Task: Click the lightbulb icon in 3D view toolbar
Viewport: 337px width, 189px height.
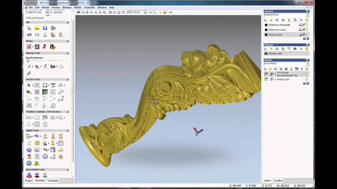Action: 160,12
